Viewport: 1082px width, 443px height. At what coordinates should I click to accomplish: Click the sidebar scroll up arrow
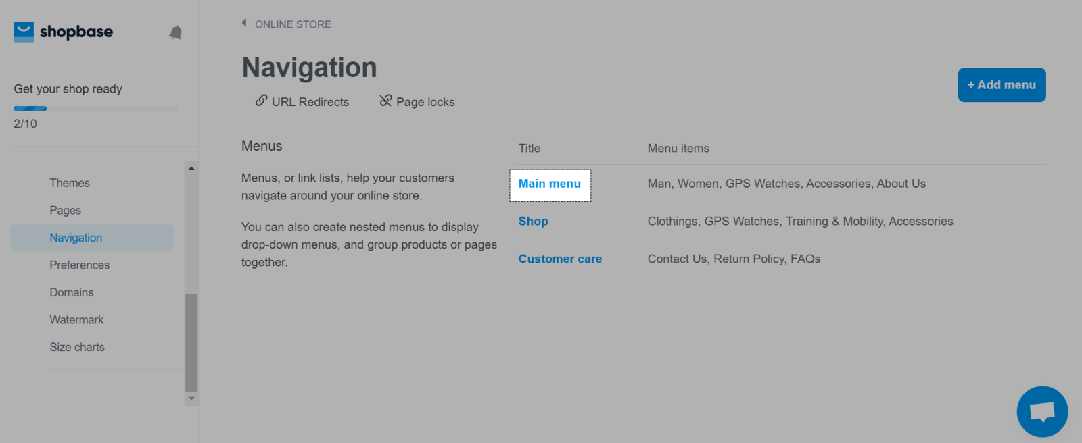pyautogui.click(x=191, y=168)
